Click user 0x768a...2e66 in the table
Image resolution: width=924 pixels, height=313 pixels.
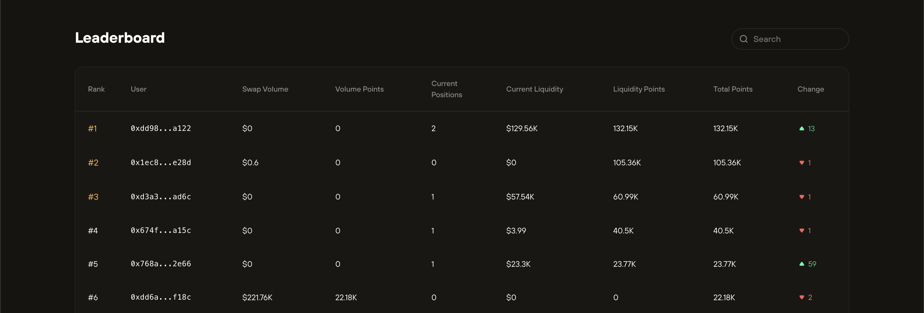161,264
